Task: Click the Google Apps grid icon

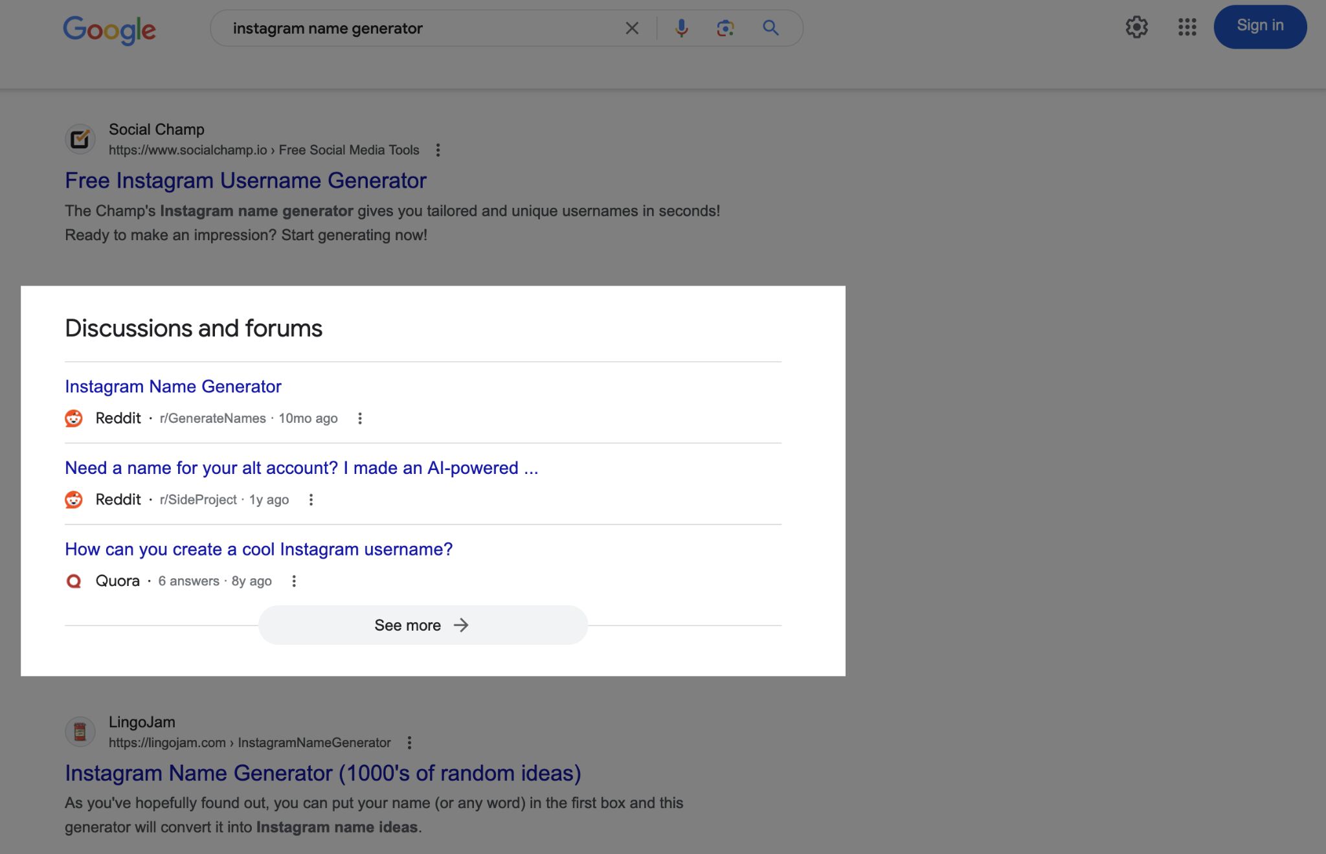Action: tap(1186, 27)
